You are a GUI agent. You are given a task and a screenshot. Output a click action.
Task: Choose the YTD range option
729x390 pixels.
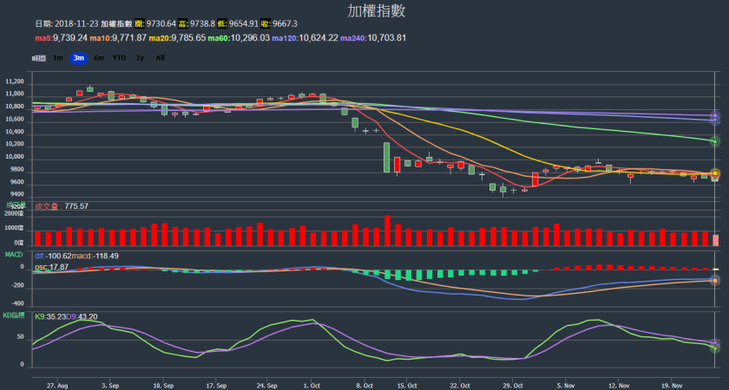click(x=119, y=57)
